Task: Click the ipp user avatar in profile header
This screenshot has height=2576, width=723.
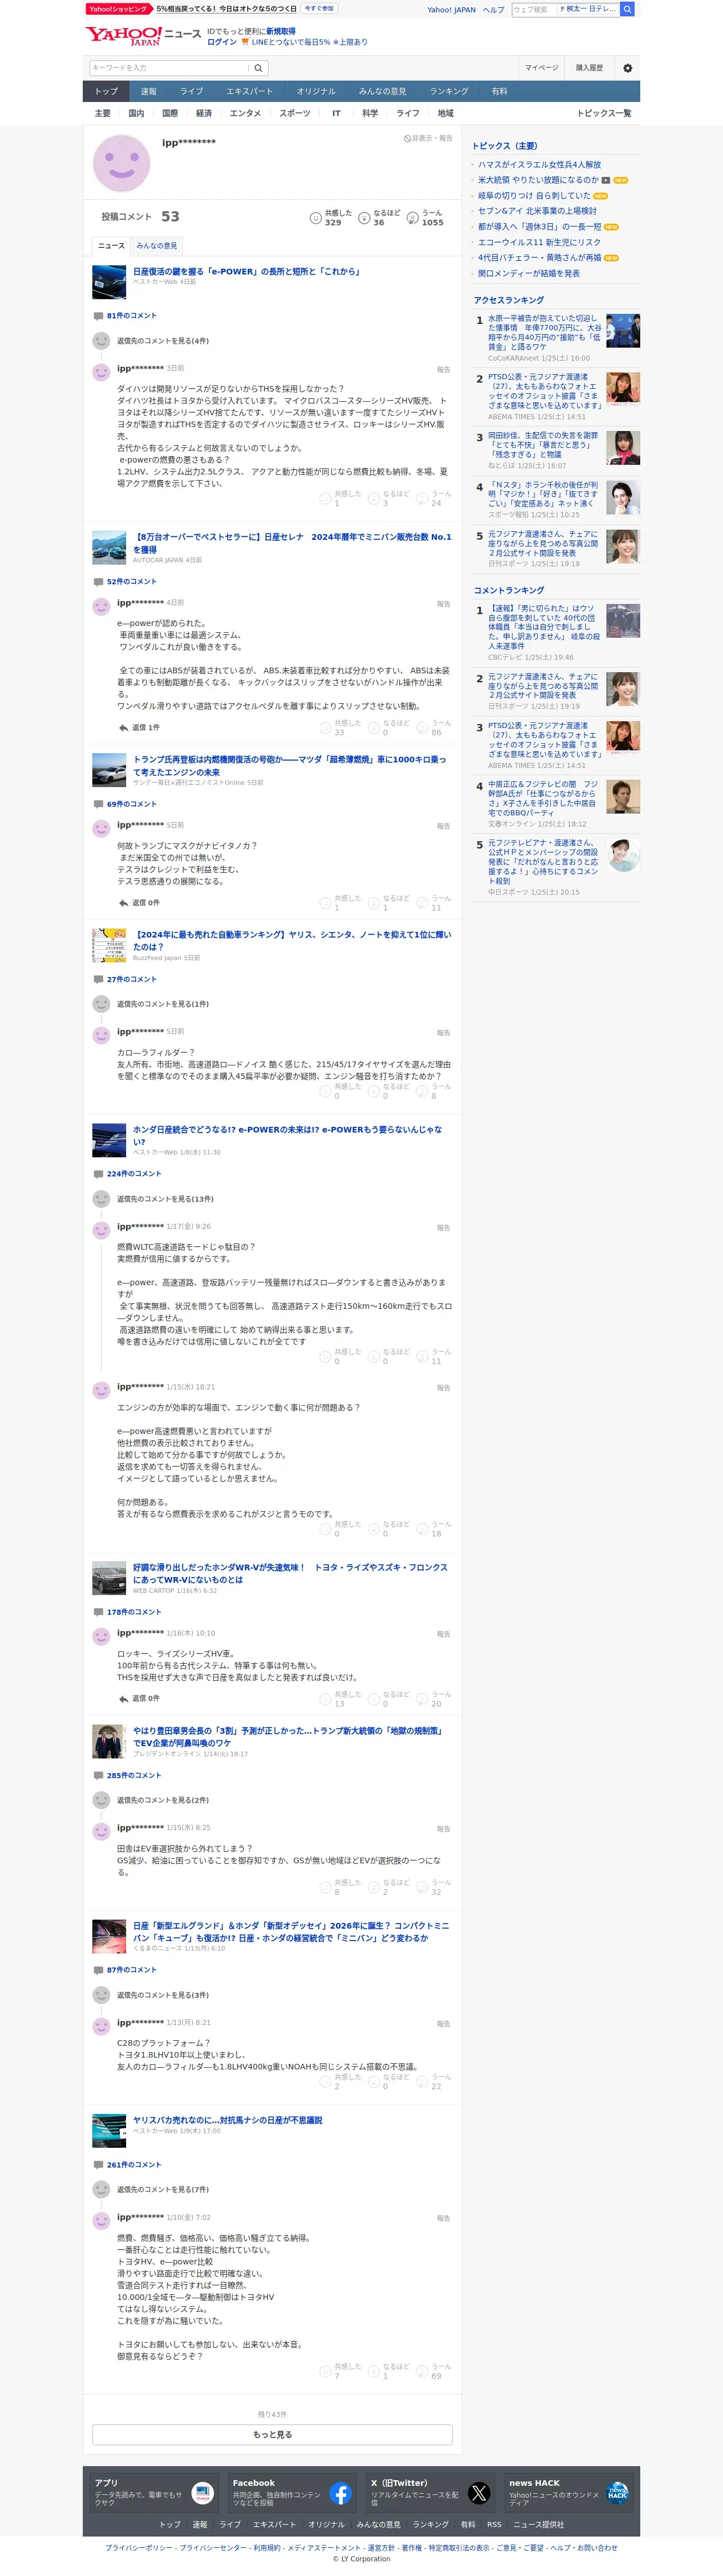Action: click(x=121, y=162)
